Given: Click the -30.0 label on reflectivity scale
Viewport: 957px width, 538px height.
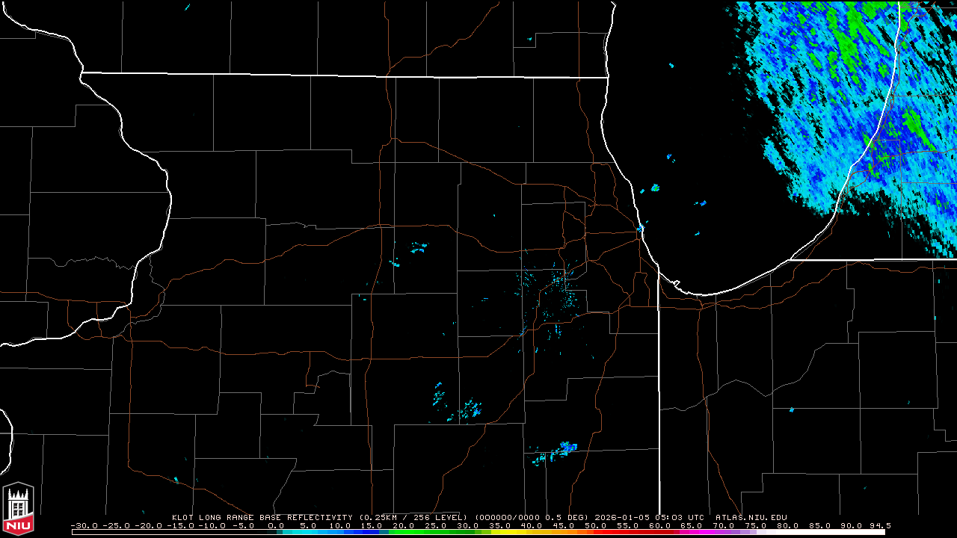Looking at the screenshot, I should [x=84, y=526].
